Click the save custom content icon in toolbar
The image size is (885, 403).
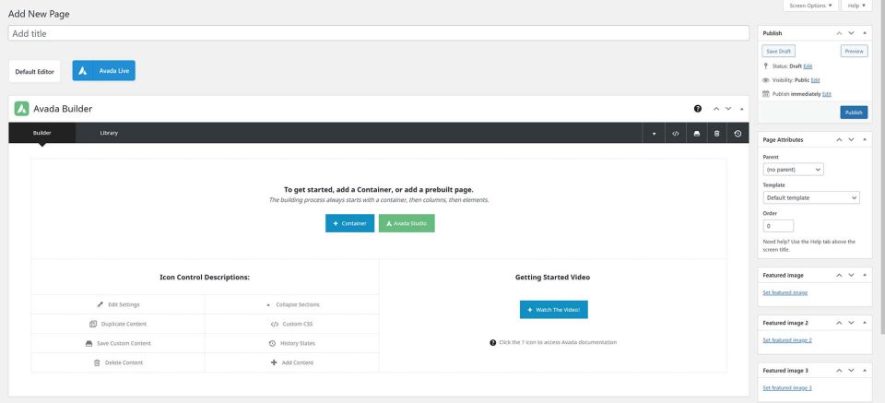tap(697, 134)
